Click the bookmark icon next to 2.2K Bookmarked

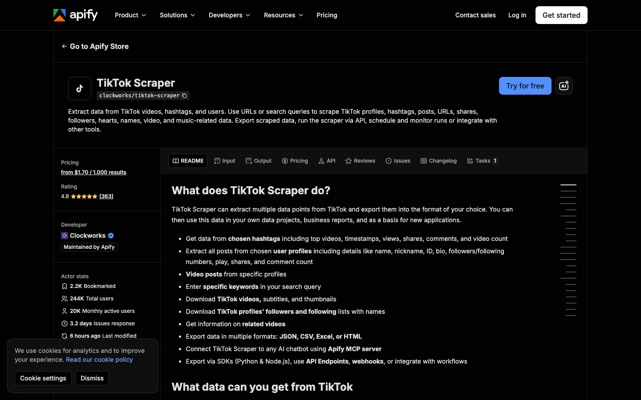pos(65,286)
